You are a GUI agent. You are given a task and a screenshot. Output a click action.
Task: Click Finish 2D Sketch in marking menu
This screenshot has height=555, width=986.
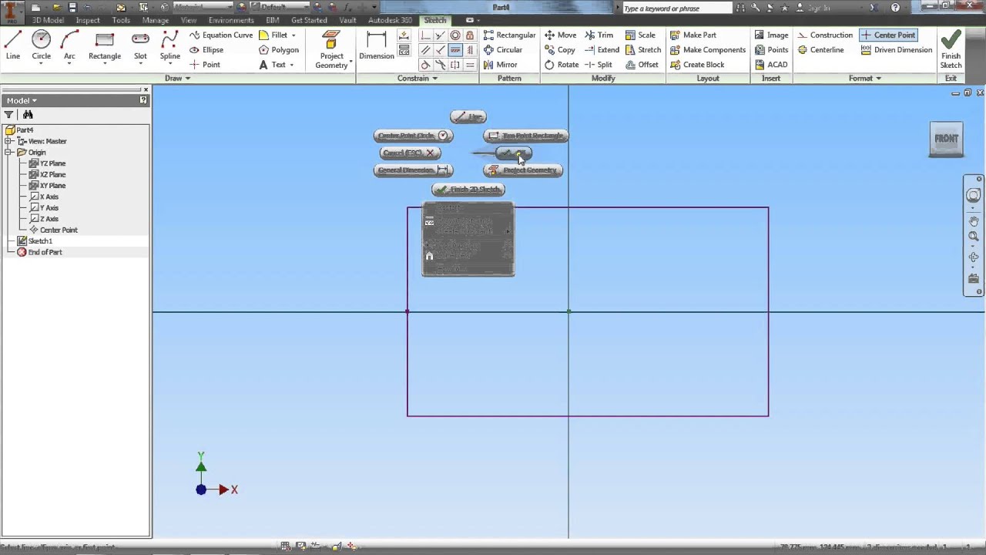coord(468,190)
